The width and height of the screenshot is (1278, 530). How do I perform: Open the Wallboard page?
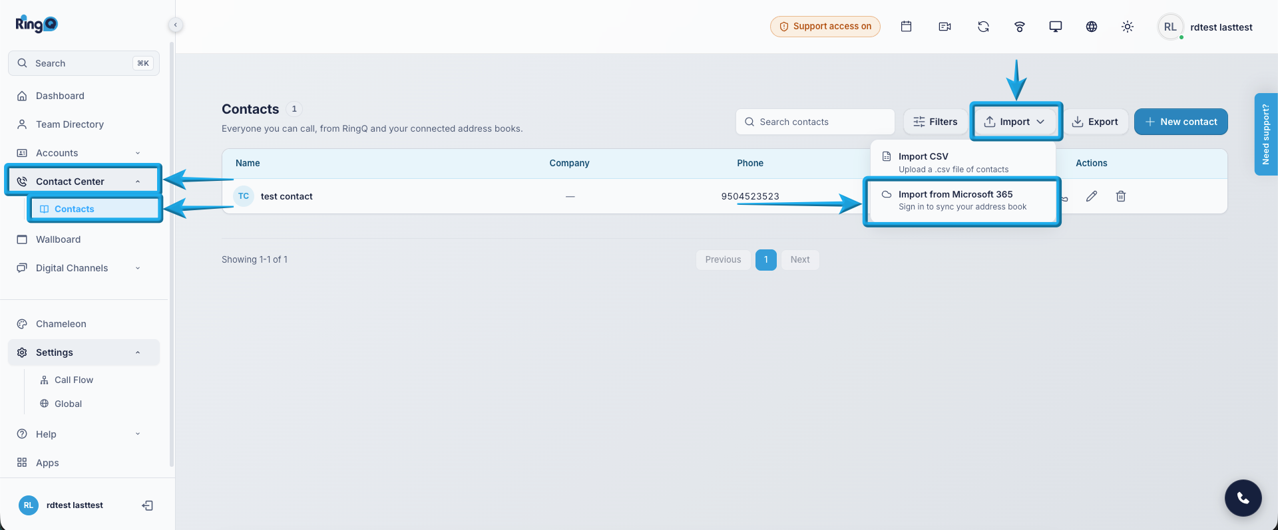pyautogui.click(x=84, y=239)
